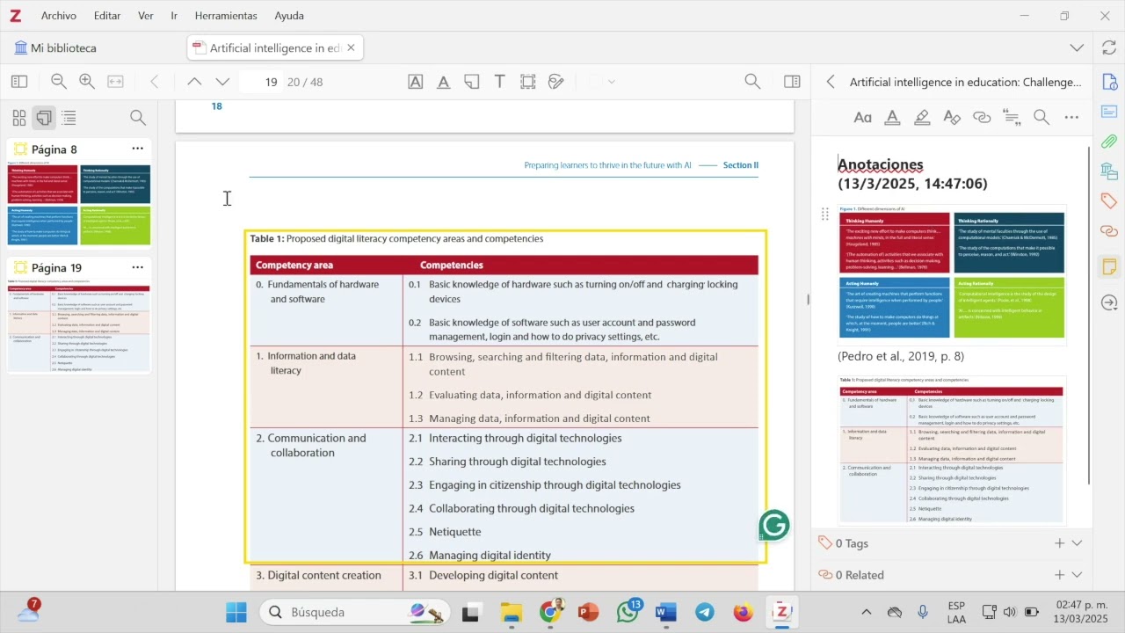1125x633 pixels.
Task: Collapse the Related section chevron
Action: pos(1077,575)
